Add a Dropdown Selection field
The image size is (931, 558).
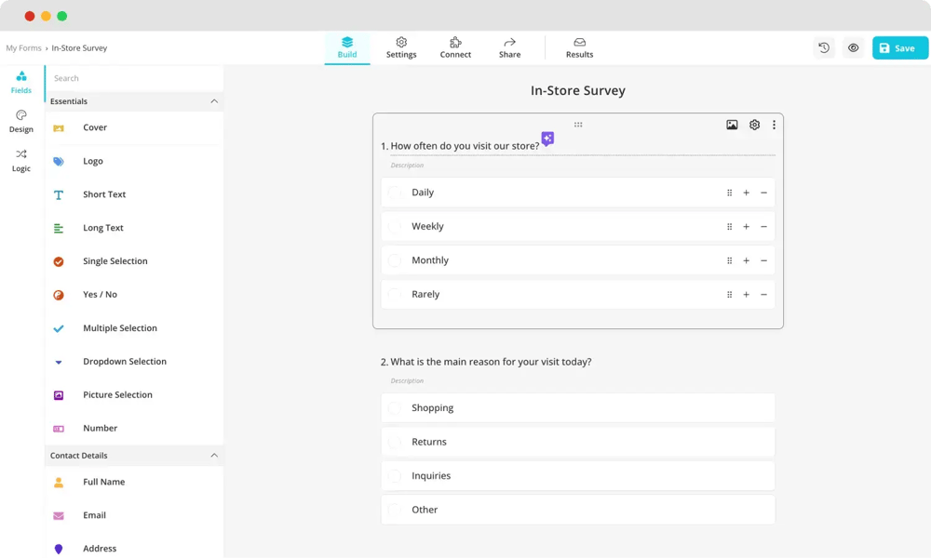[124, 362]
